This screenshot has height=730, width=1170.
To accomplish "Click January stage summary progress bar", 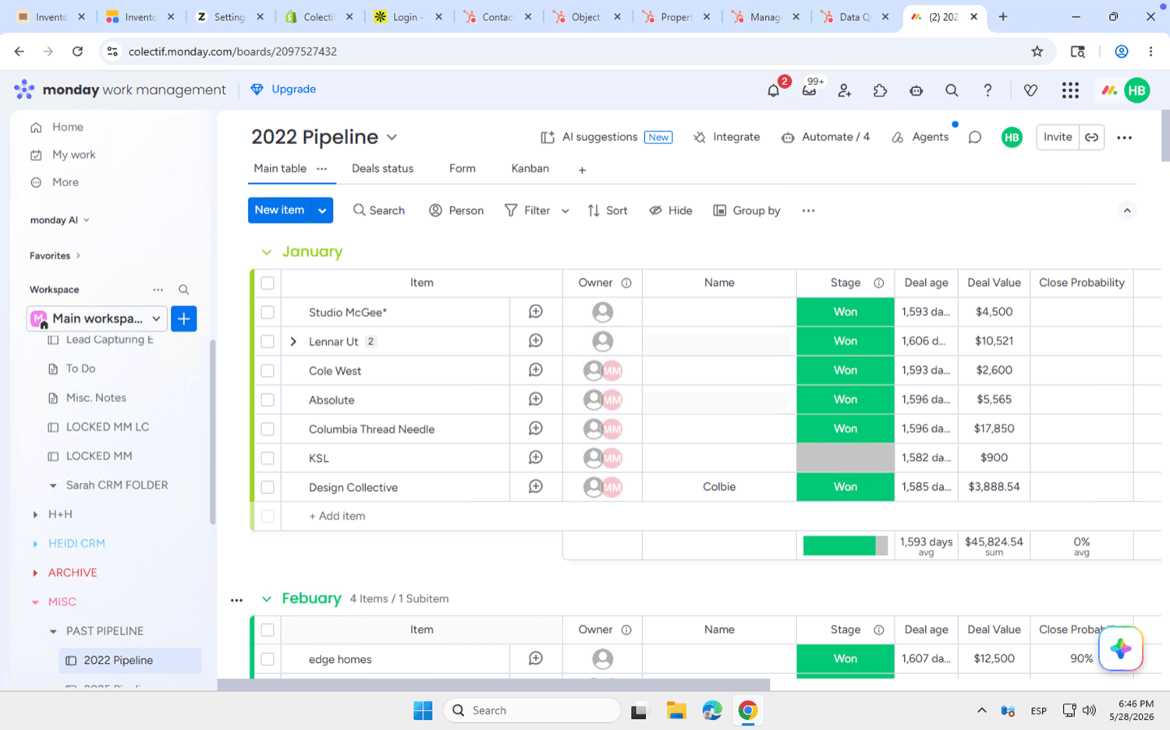I will (846, 545).
